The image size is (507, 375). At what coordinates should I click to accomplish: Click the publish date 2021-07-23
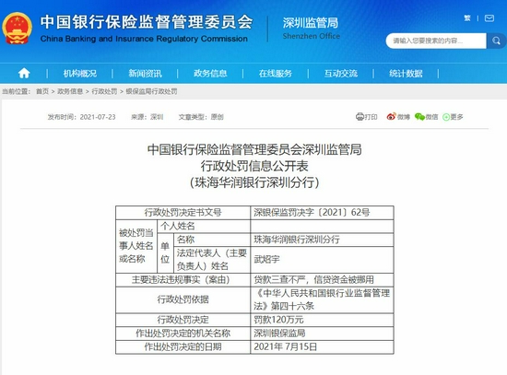pos(98,117)
